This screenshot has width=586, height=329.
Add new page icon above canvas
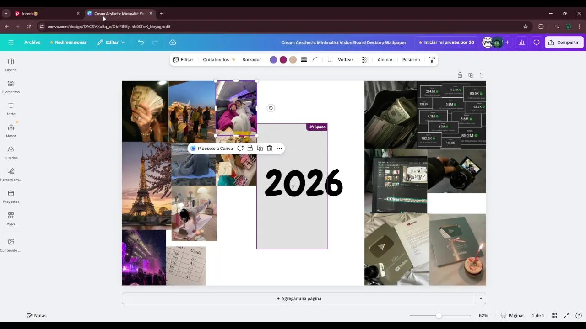[x=482, y=75]
